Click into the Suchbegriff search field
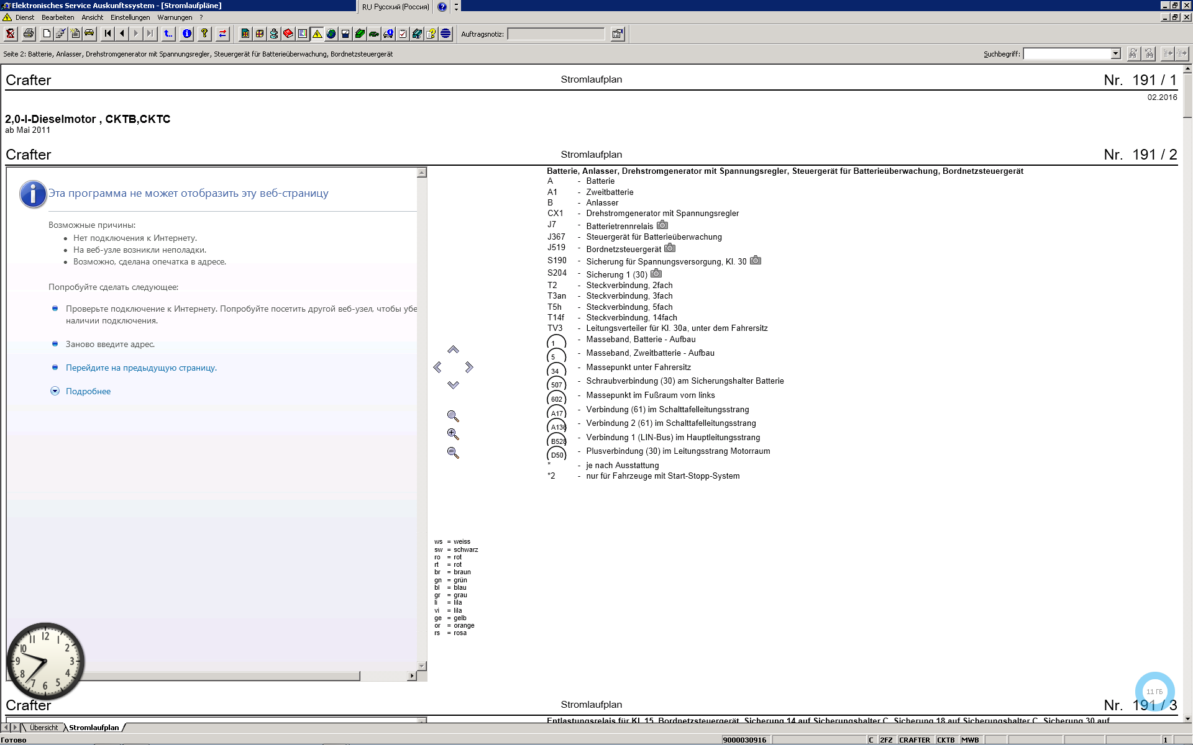 [x=1067, y=53]
